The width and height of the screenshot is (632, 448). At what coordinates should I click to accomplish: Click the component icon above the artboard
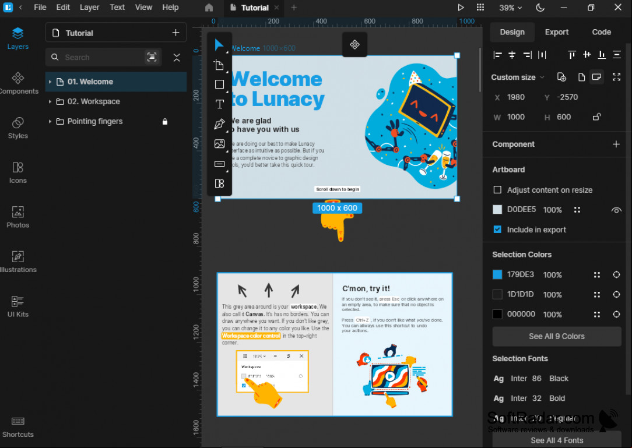point(354,44)
